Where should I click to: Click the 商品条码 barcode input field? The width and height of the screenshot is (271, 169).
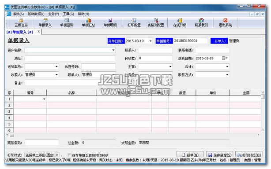tap(42, 143)
